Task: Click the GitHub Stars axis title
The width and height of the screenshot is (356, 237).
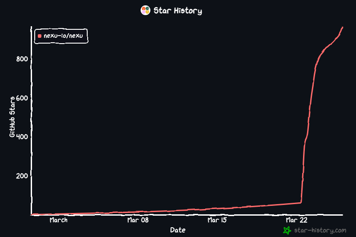Action: click(x=12, y=116)
